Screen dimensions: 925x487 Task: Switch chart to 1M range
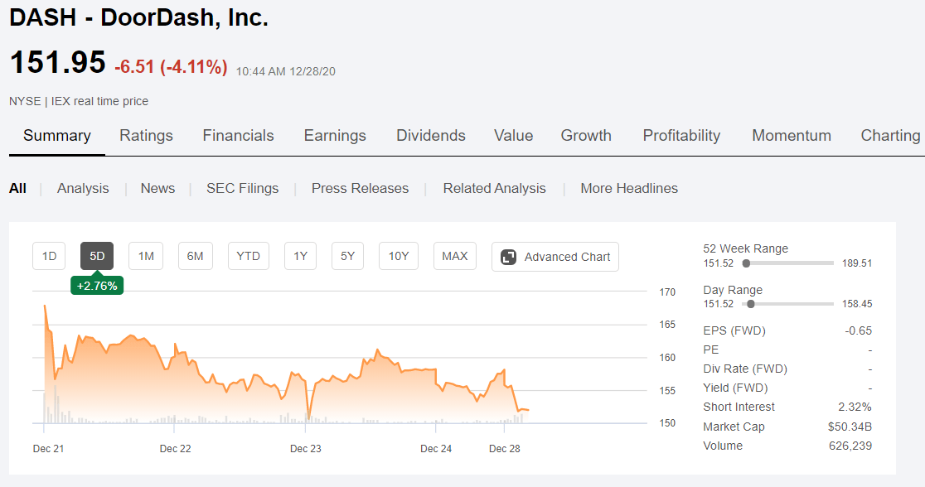click(x=146, y=256)
